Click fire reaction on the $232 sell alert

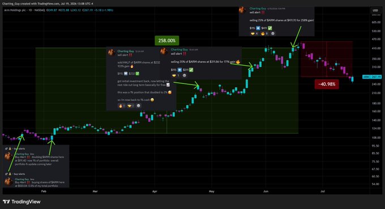(x=122, y=106)
